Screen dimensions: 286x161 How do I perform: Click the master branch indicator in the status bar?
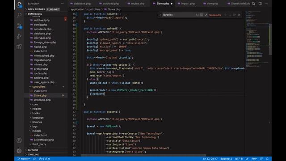tap(24, 159)
